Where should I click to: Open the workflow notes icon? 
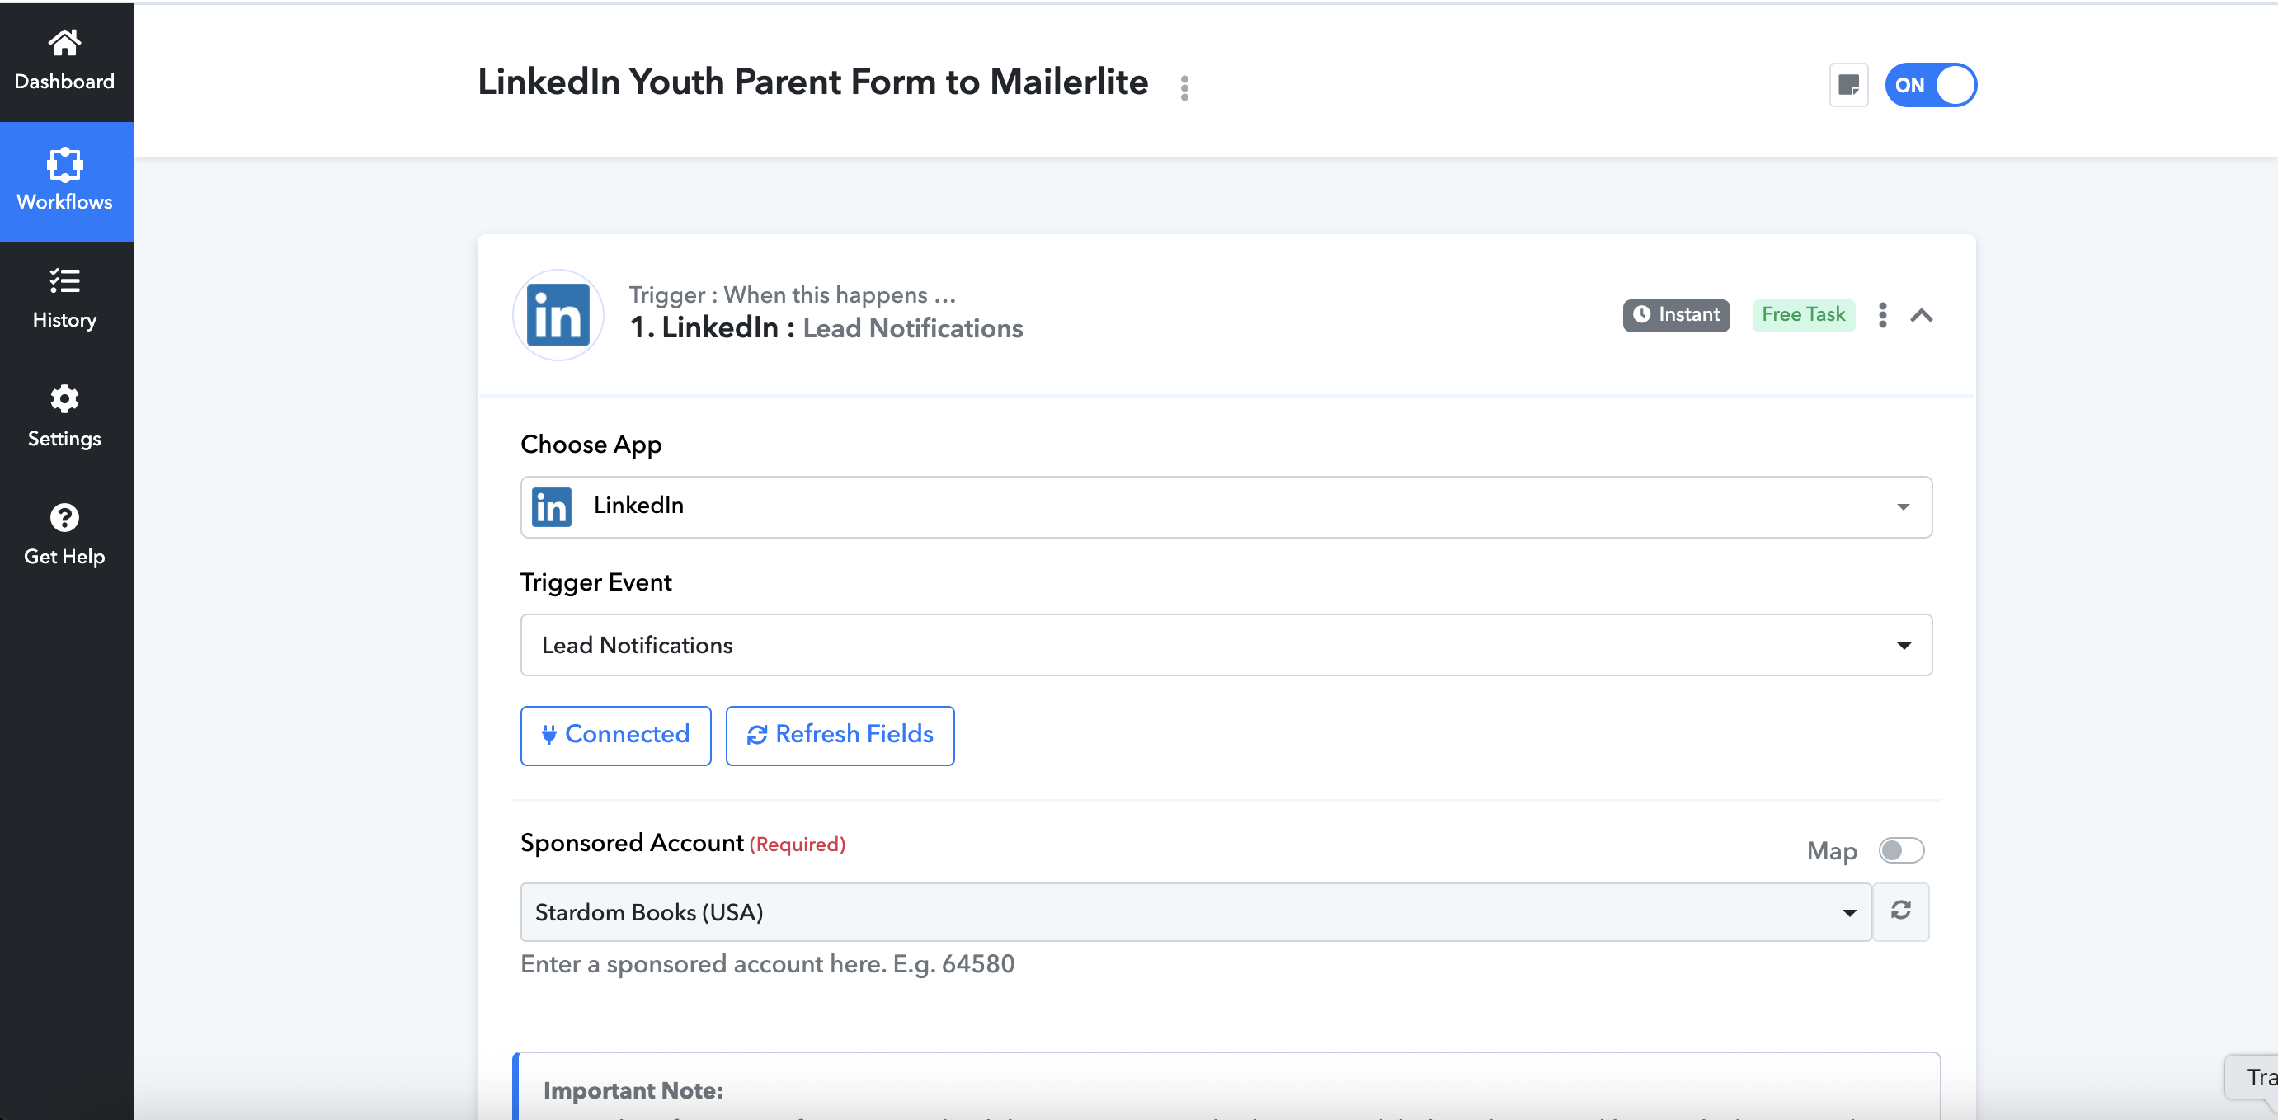(1848, 85)
